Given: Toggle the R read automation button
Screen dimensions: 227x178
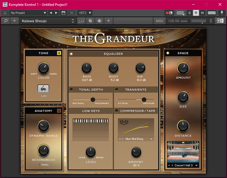Looking at the screenshot, I should [196, 13].
